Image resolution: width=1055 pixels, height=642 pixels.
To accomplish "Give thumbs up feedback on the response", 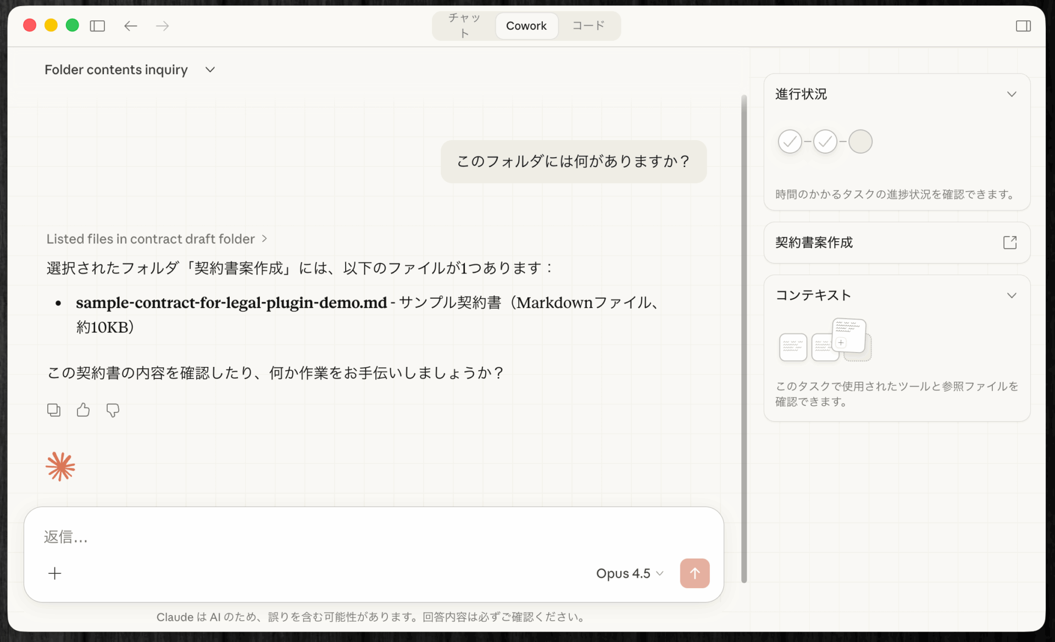I will pyautogui.click(x=83, y=410).
